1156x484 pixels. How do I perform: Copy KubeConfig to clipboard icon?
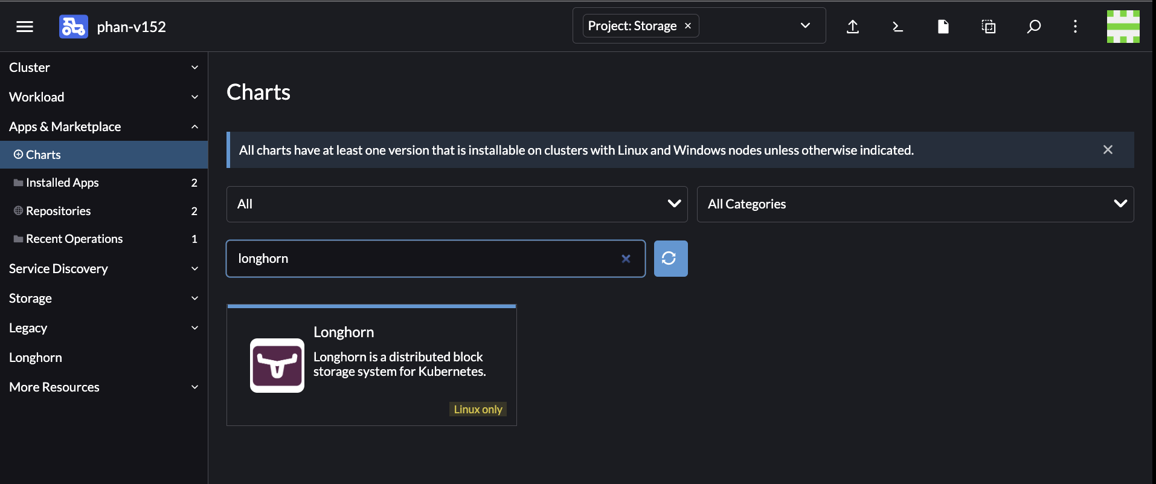click(988, 27)
